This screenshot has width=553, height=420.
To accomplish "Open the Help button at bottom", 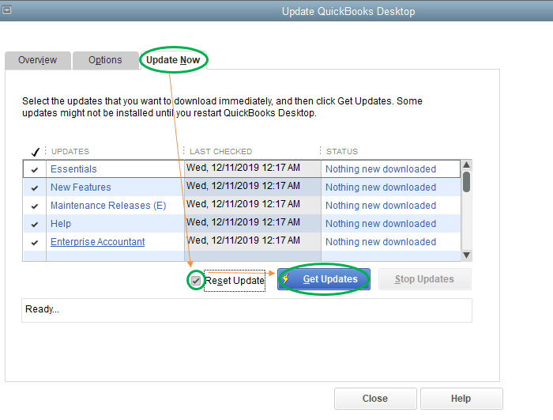I will [x=461, y=399].
